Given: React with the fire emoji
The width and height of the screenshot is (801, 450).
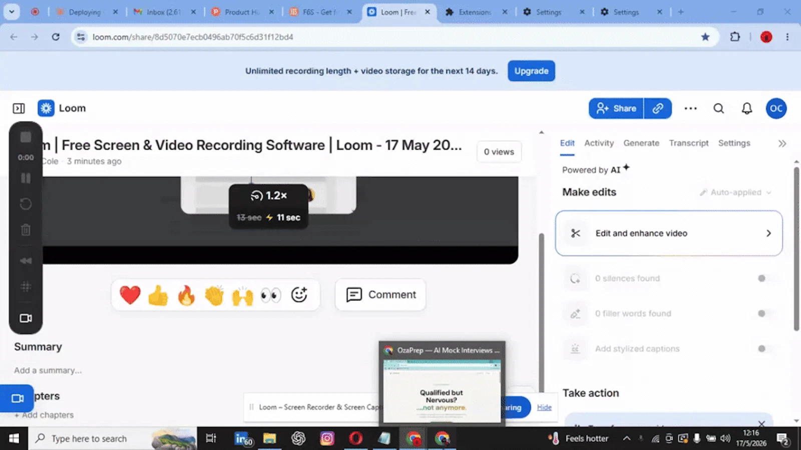Looking at the screenshot, I should pos(186,295).
